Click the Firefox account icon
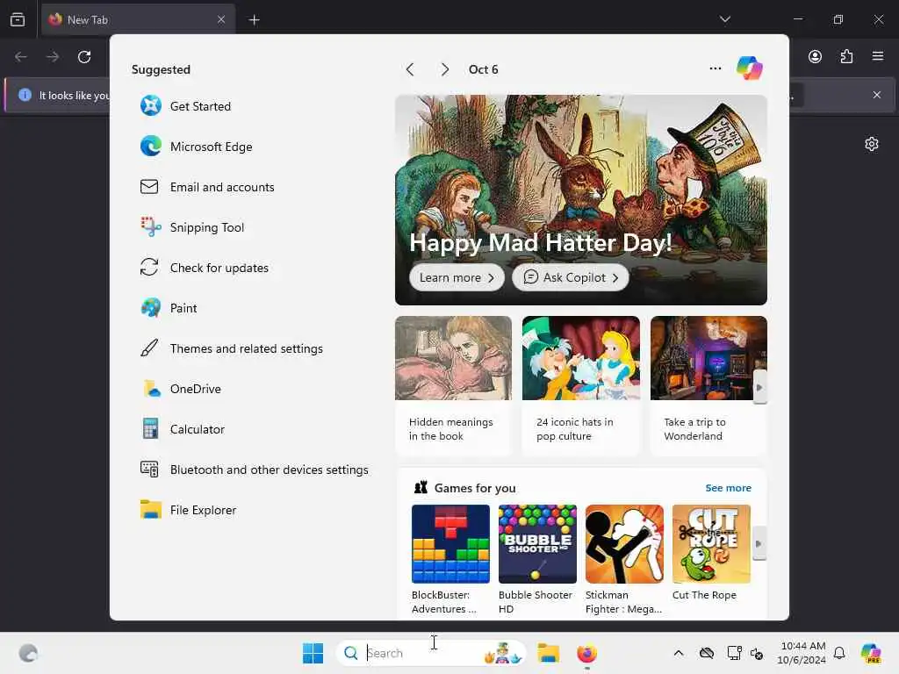The image size is (899, 674). 815,56
